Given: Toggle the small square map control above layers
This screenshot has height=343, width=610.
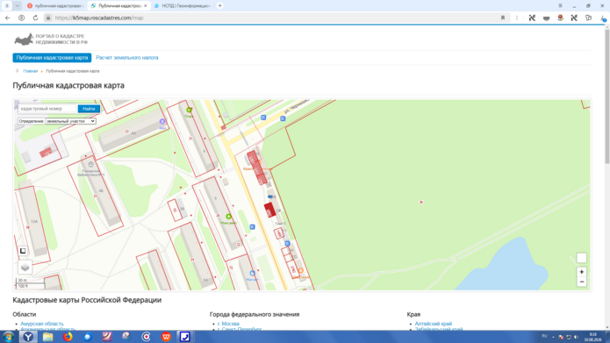Looking at the screenshot, I should click(x=23, y=251).
